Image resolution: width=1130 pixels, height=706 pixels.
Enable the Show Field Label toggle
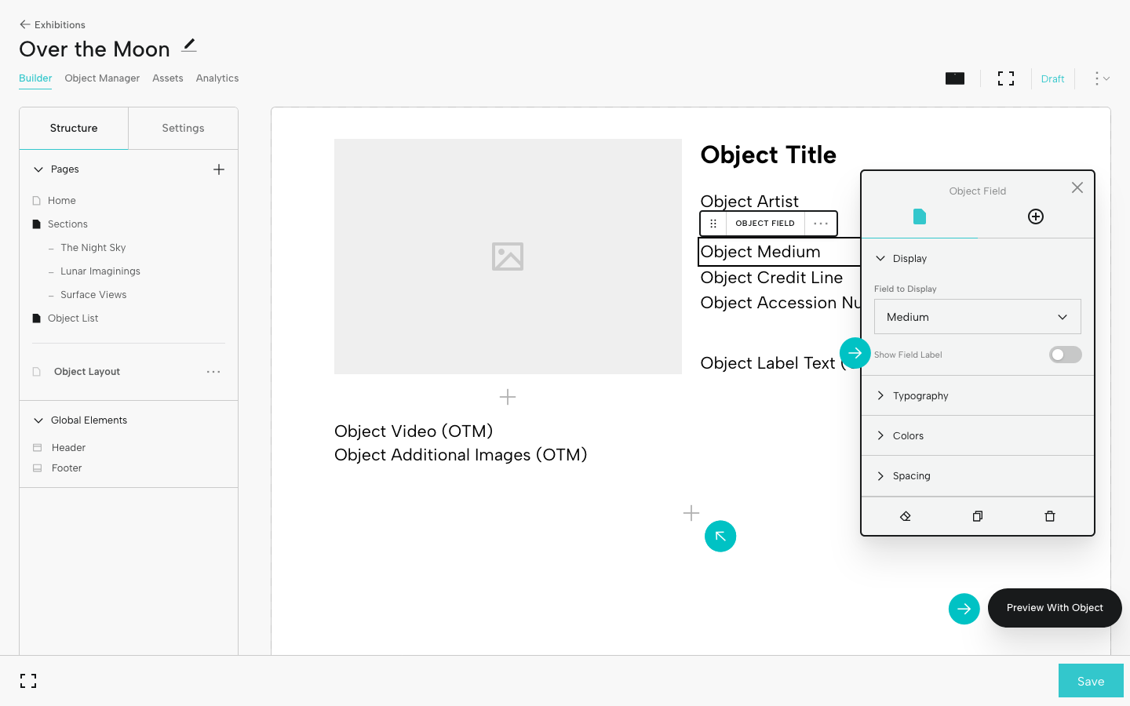point(1065,355)
